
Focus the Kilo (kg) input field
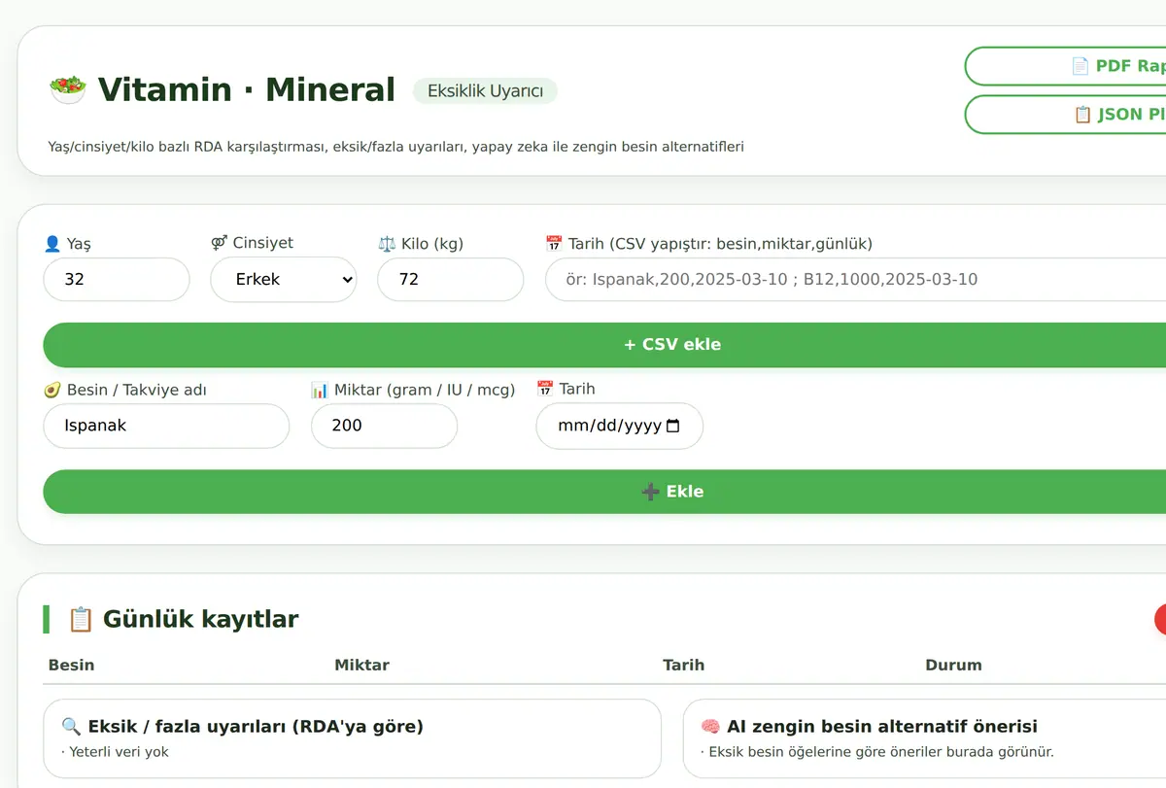[451, 279]
